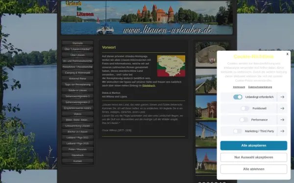294x183 pixels.
Task: Open Kontakt menu item
Action: [77, 161]
